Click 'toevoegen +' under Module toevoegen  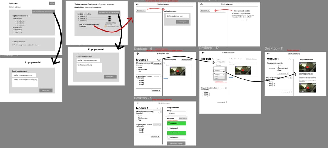[x=183, y=22]
